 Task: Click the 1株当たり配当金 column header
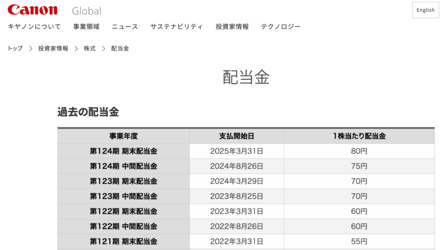(360, 136)
